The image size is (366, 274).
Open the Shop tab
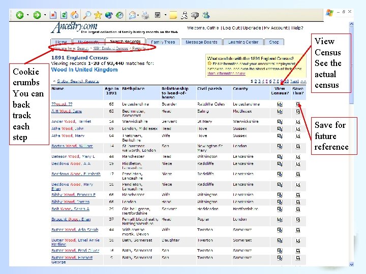pos(274,42)
